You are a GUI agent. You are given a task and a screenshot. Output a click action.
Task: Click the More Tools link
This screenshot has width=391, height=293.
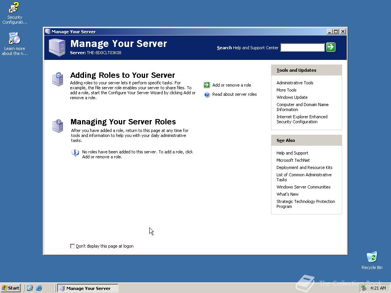pyautogui.click(x=286, y=90)
